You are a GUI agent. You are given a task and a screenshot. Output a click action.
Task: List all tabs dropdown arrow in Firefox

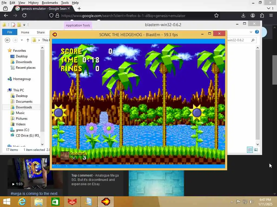coord(269,8)
